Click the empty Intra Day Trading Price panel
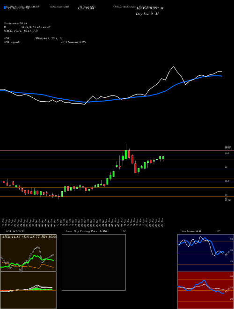 pos(94,262)
